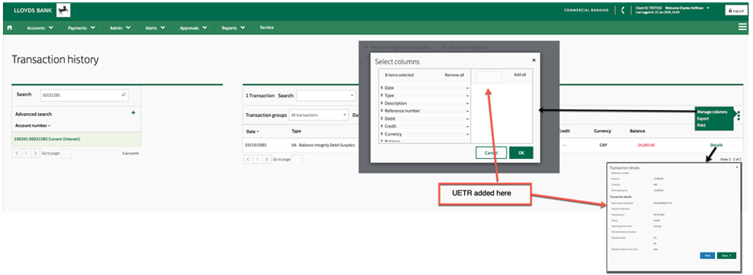This screenshot has height=275, width=753.
Task: Click the reorder handle beside Type
Action: (382, 96)
